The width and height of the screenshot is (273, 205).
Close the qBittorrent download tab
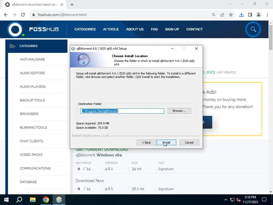click(x=62, y=5)
